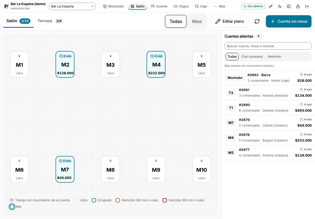
Task: Open account #2678 with Brayan
Action: click(x=268, y=138)
